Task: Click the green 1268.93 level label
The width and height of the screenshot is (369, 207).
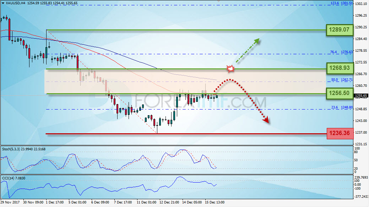Action: pos(340,68)
